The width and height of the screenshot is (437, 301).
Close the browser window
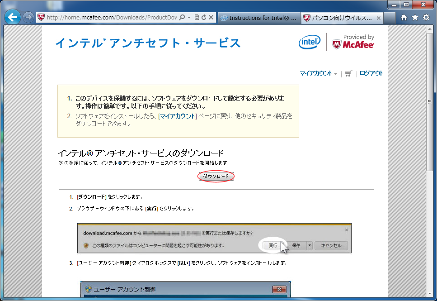(x=423, y=4)
